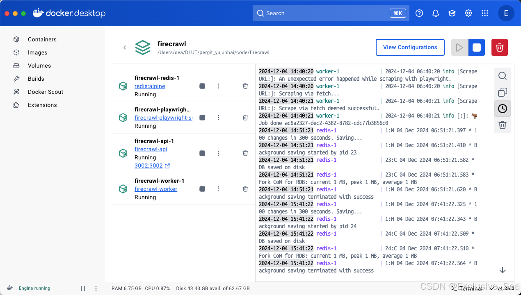Click the firecrawl stack layers icon

[143, 48]
